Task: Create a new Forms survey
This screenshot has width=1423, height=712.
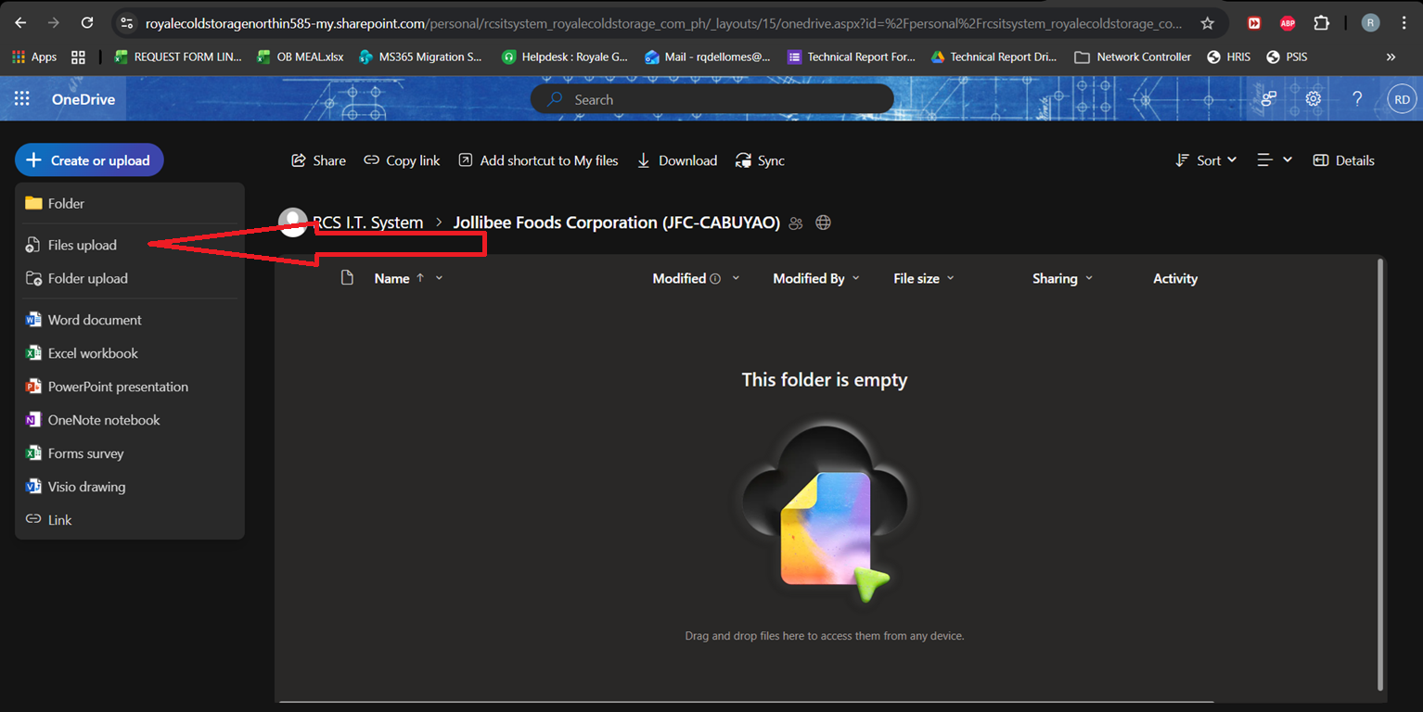Action: (x=130, y=453)
